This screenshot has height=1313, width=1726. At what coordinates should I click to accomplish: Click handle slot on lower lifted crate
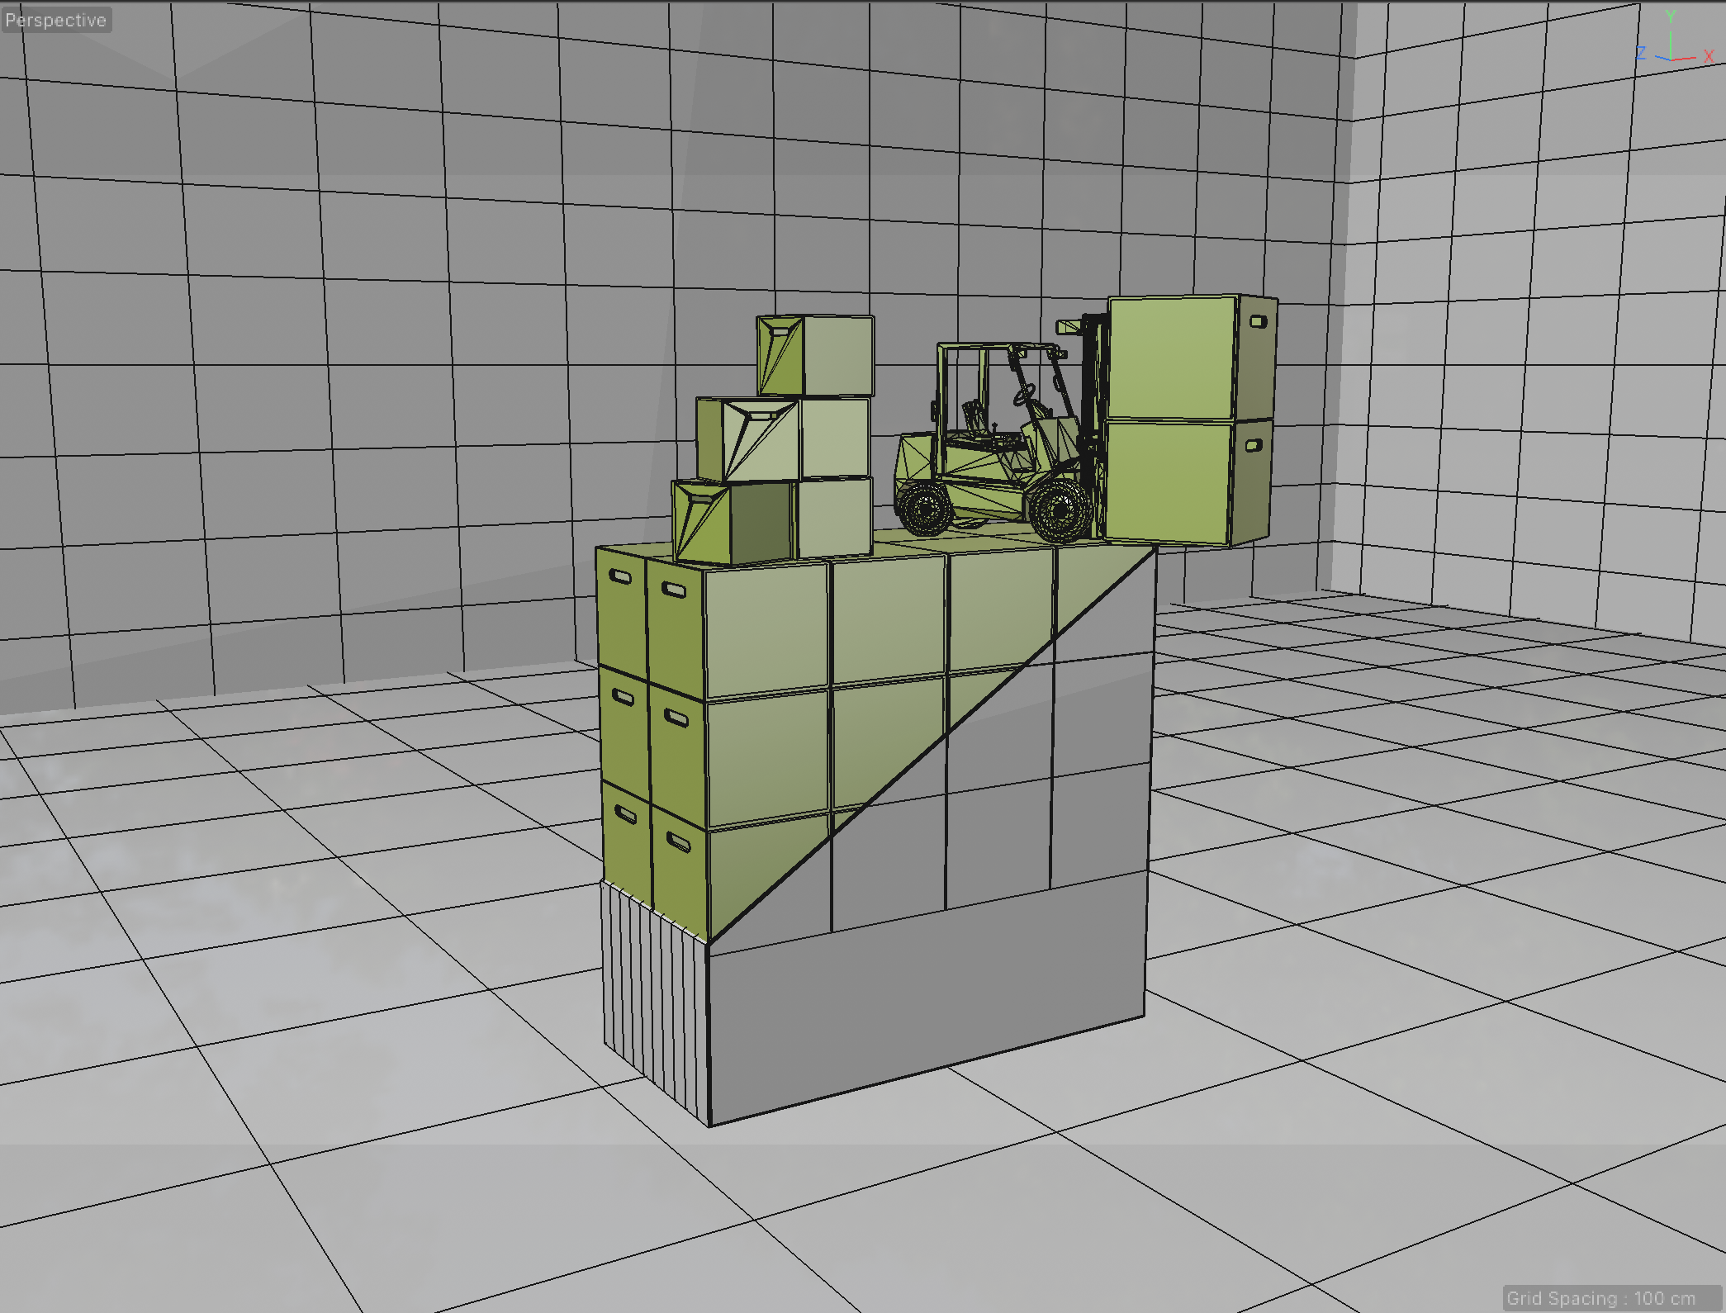(x=1253, y=446)
